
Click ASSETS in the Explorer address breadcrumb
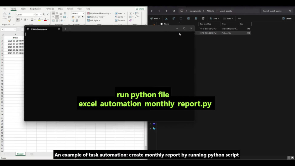pos(210,11)
